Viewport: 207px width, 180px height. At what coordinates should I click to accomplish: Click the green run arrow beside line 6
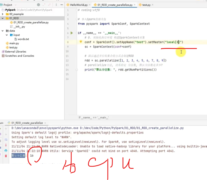click(x=72, y=33)
